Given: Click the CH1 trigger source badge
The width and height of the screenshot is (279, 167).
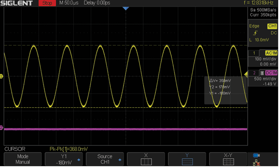Looking at the screenshot, I should [272, 26].
